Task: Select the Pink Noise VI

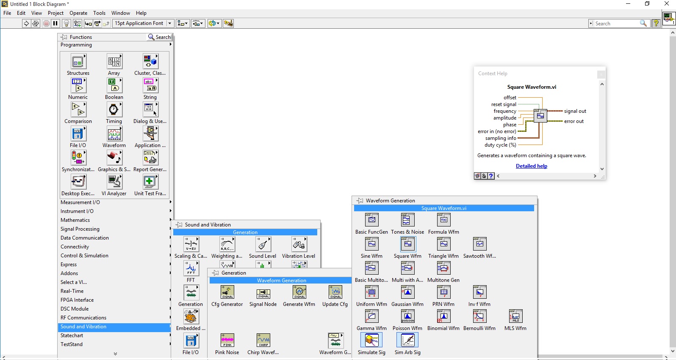Action: coord(227,341)
